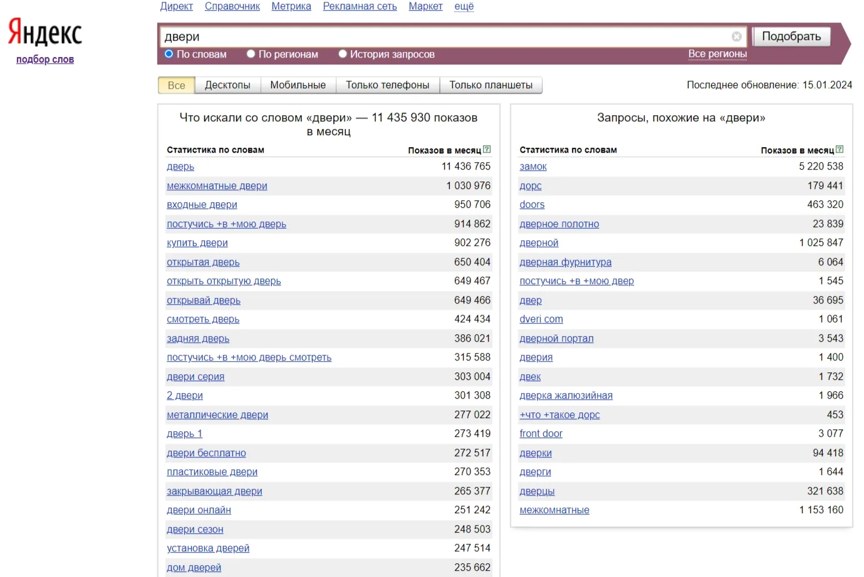Open the '+что +такое дорс' link

(560, 415)
